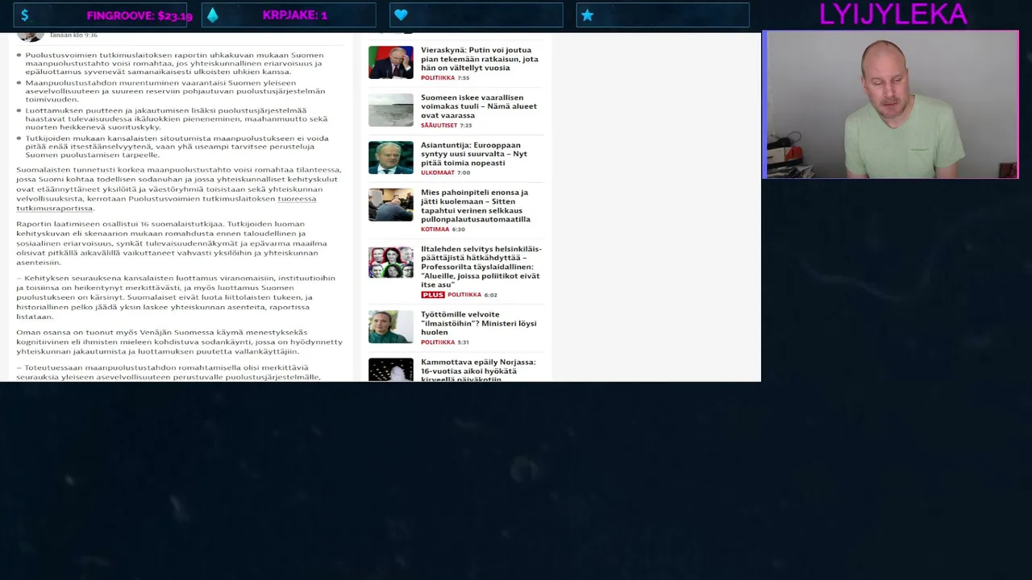Open Putin Vieraskynä article thumbnail
Image resolution: width=1032 pixels, height=580 pixels.
tap(391, 62)
